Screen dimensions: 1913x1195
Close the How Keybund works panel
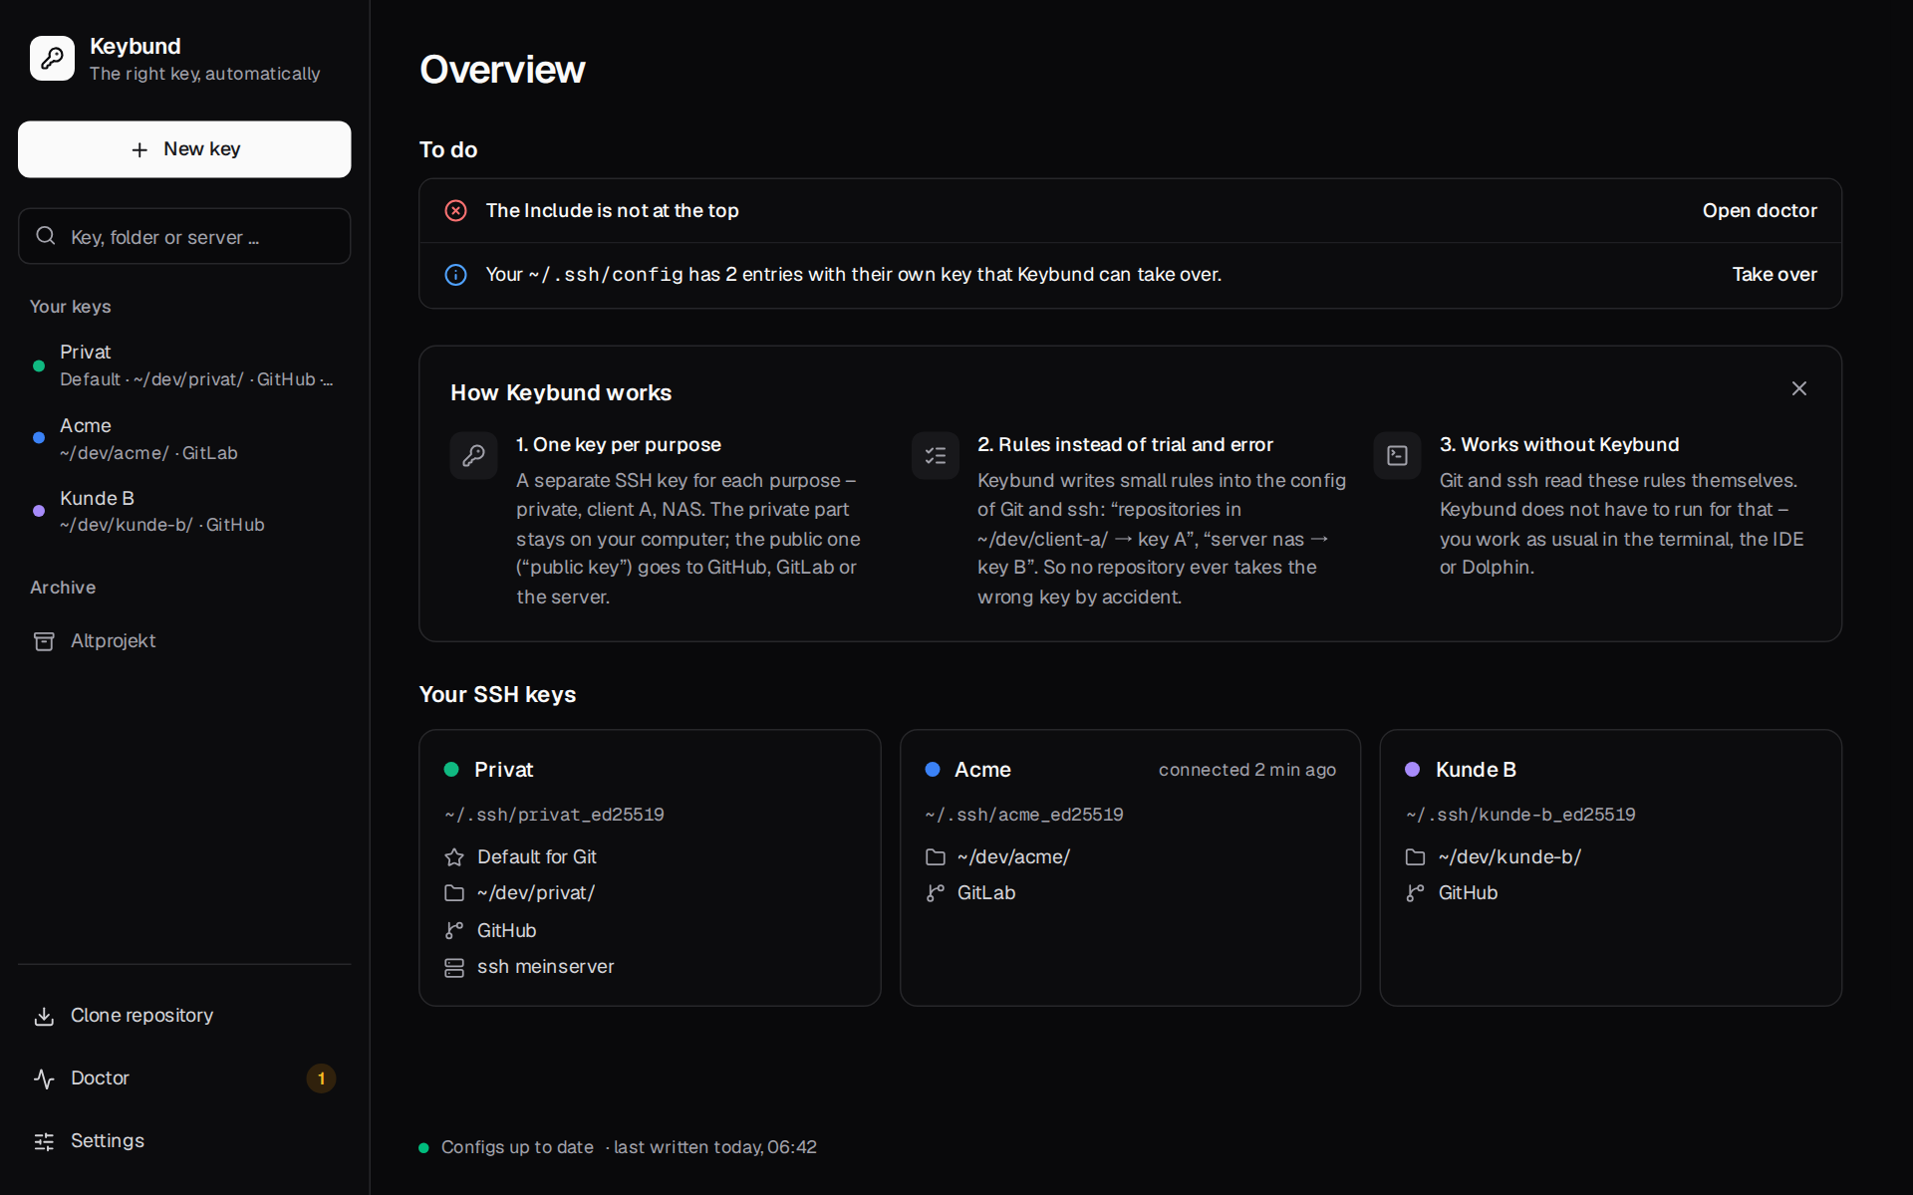point(1799,388)
